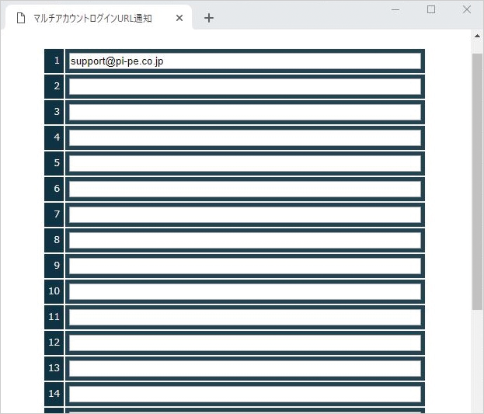Click the row number label 10
484x414 pixels.
pos(54,291)
